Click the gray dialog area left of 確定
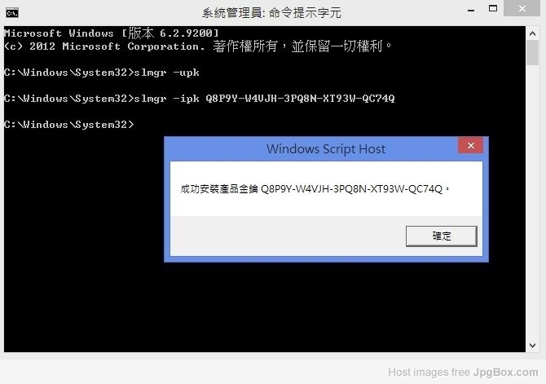The width and height of the screenshot is (546, 384). (288, 236)
